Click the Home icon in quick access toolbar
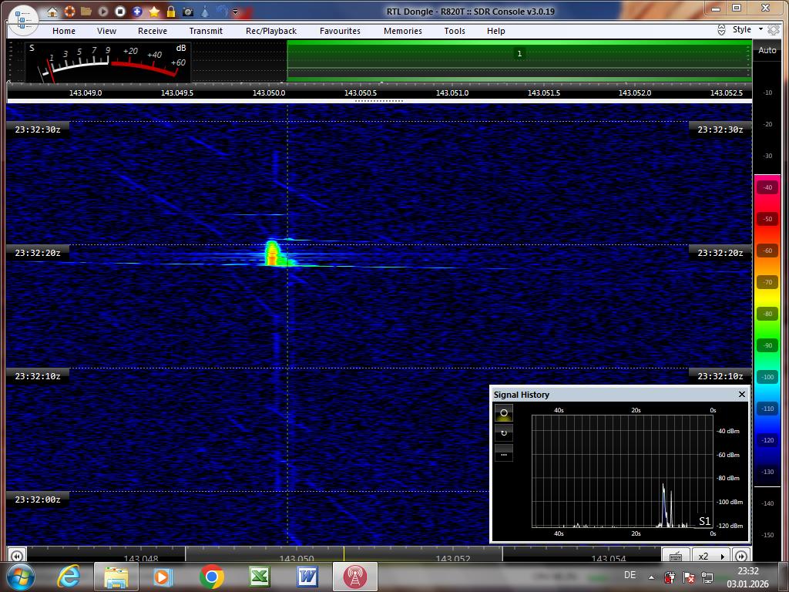Screen dimensions: 789x592 (x=52, y=12)
